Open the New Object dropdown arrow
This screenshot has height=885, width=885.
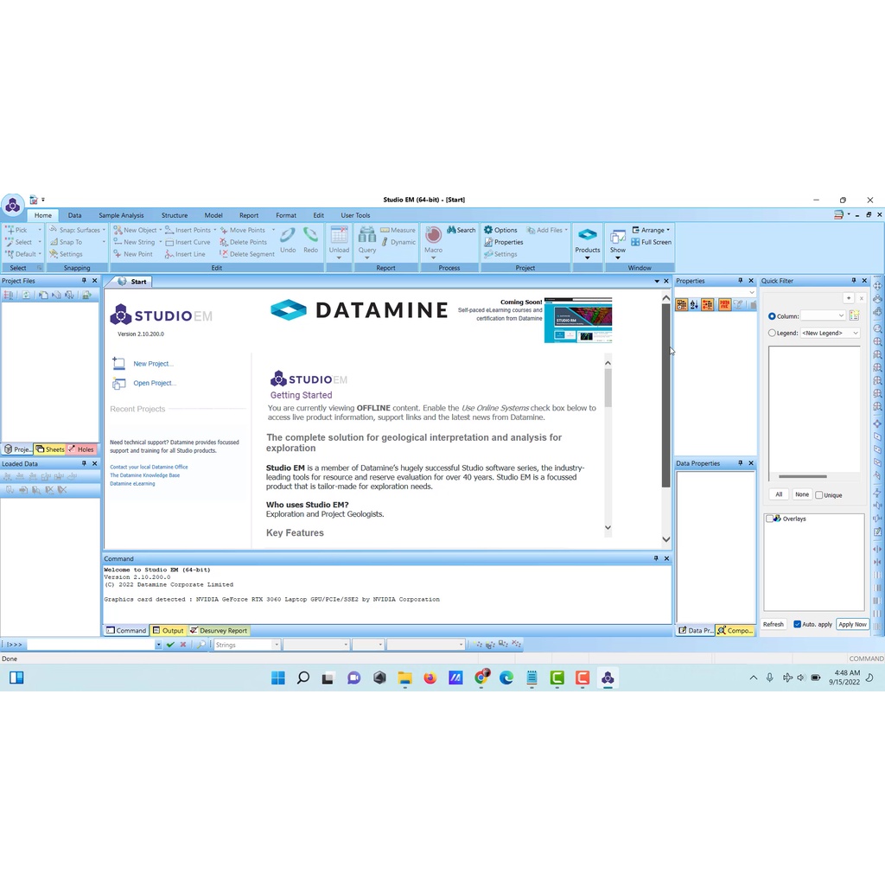[160, 230]
